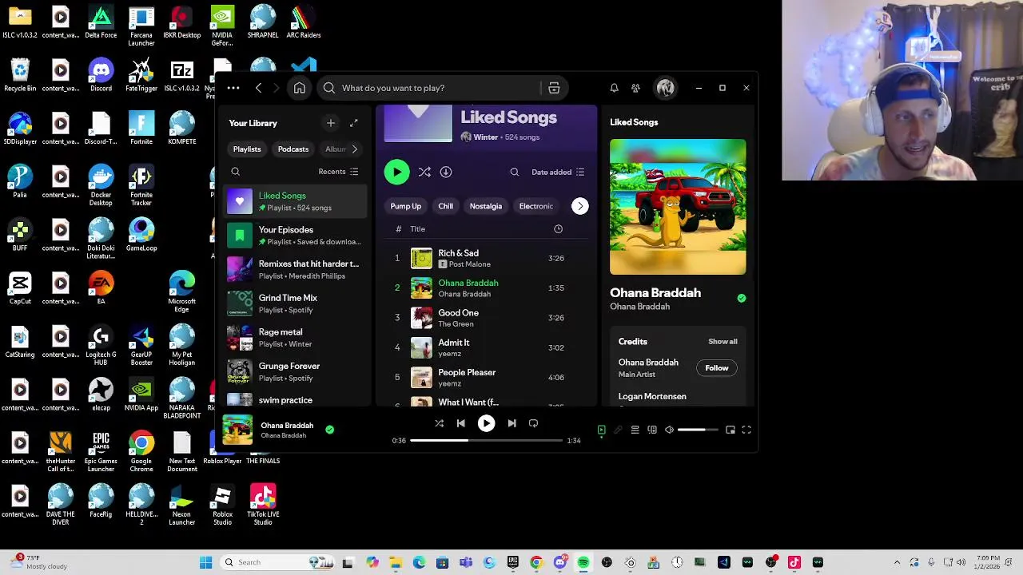The width and height of the screenshot is (1023, 575).
Task: Open the miniplayer
Action: coord(730,430)
